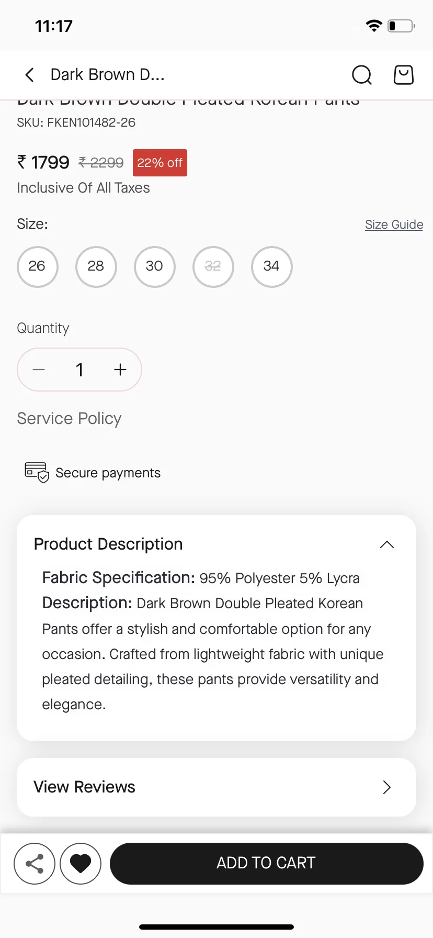Collapse the Product Description section
Image resolution: width=433 pixels, height=938 pixels.
tap(387, 544)
